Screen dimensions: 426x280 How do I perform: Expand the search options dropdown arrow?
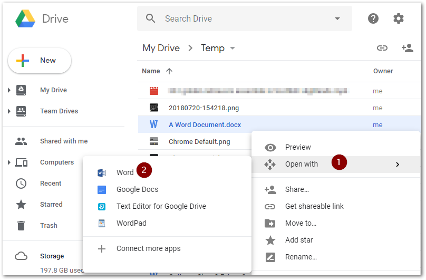[337, 19]
